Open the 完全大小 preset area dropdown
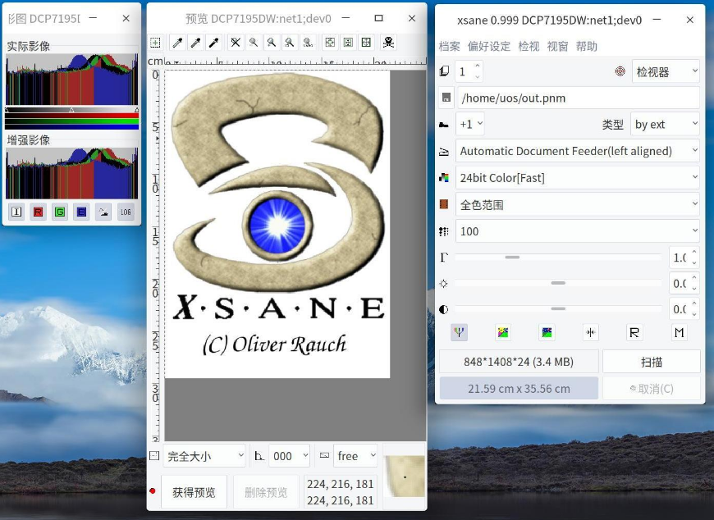Image resolution: width=714 pixels, height=520 pixels. pyautogui.click(x=204, y=456)
